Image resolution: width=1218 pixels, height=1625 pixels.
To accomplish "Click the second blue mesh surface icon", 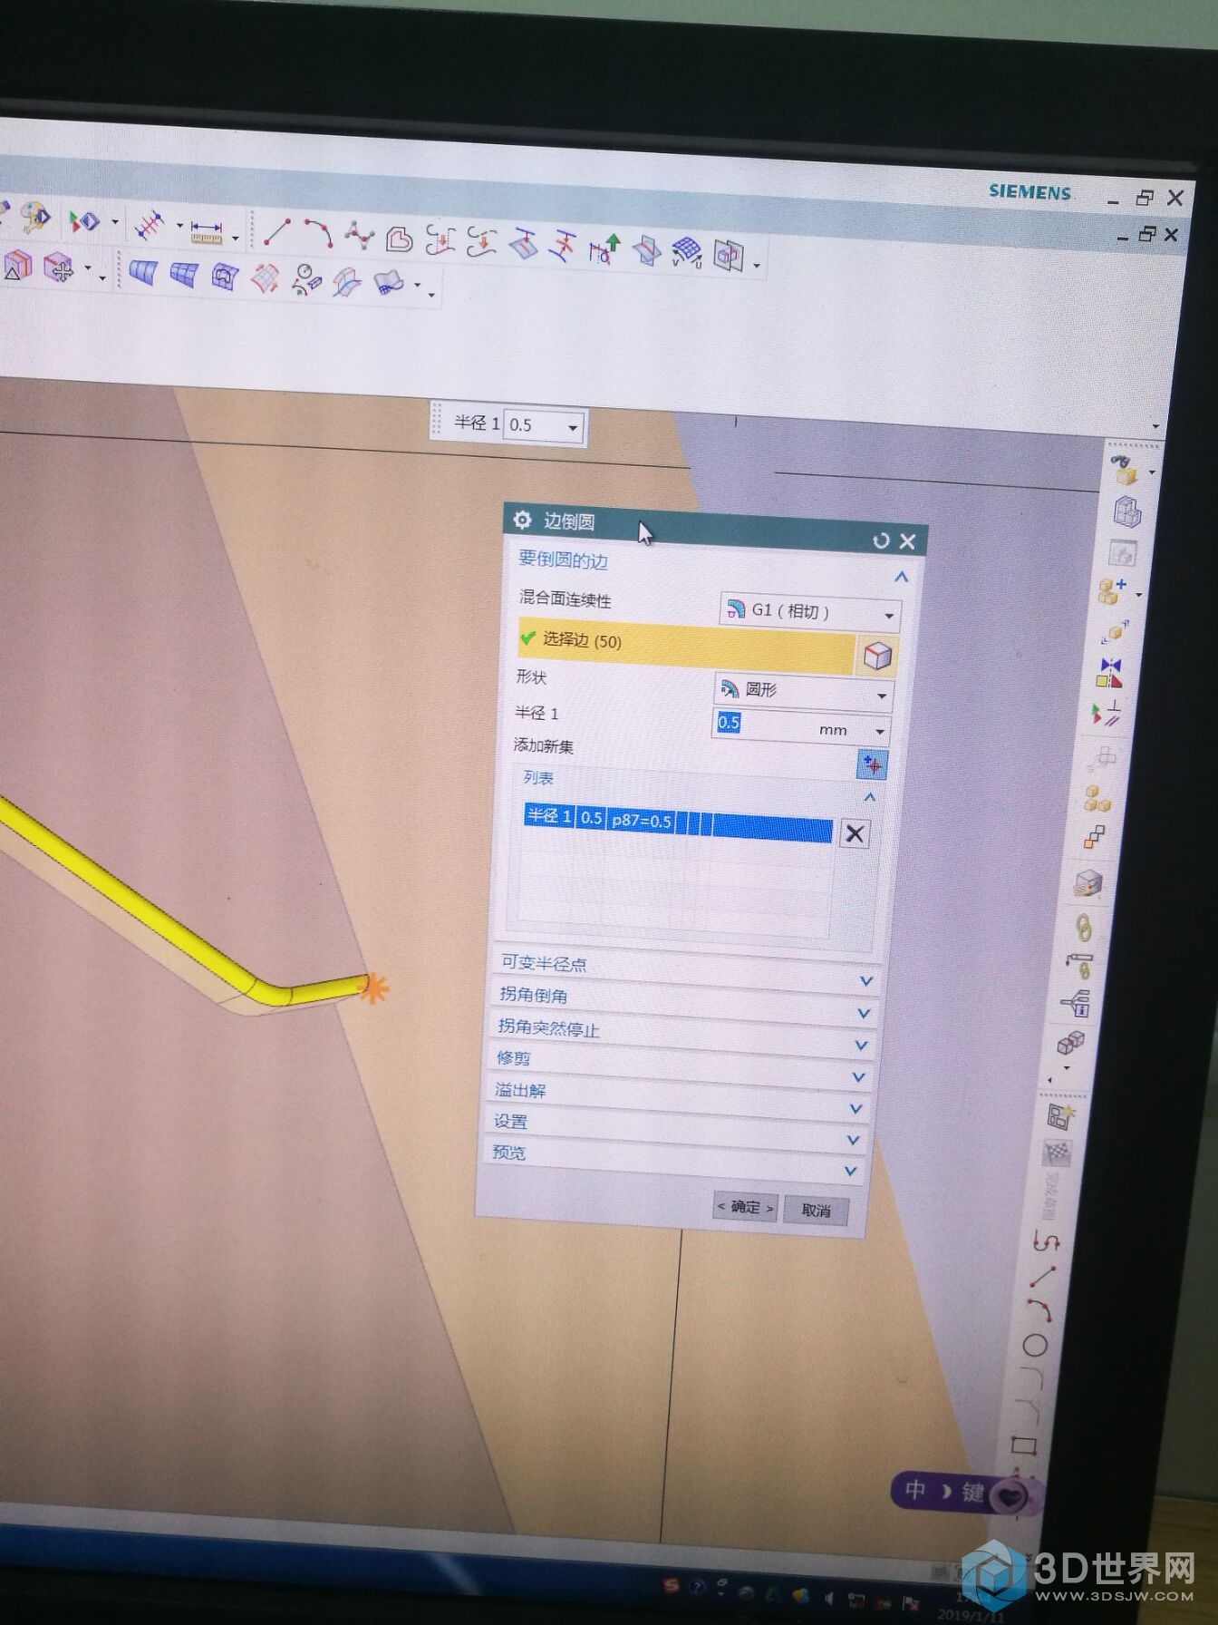I will (184, 273).
